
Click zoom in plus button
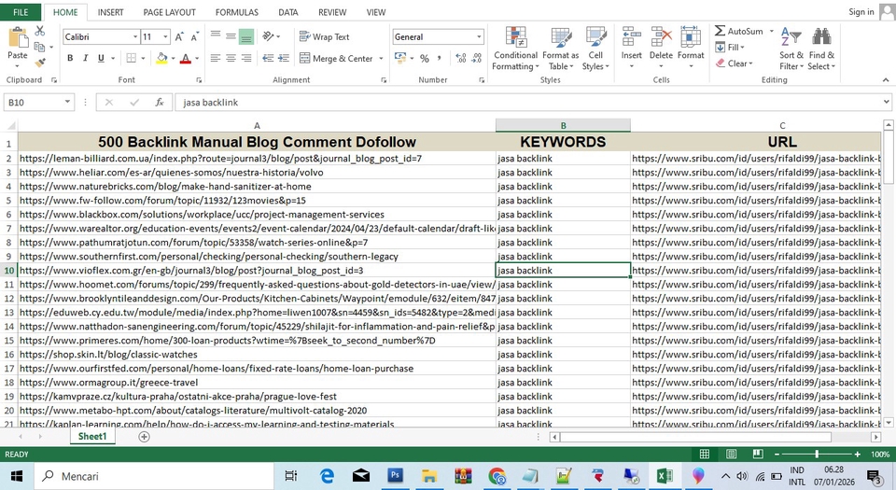[x=857, y=454]
